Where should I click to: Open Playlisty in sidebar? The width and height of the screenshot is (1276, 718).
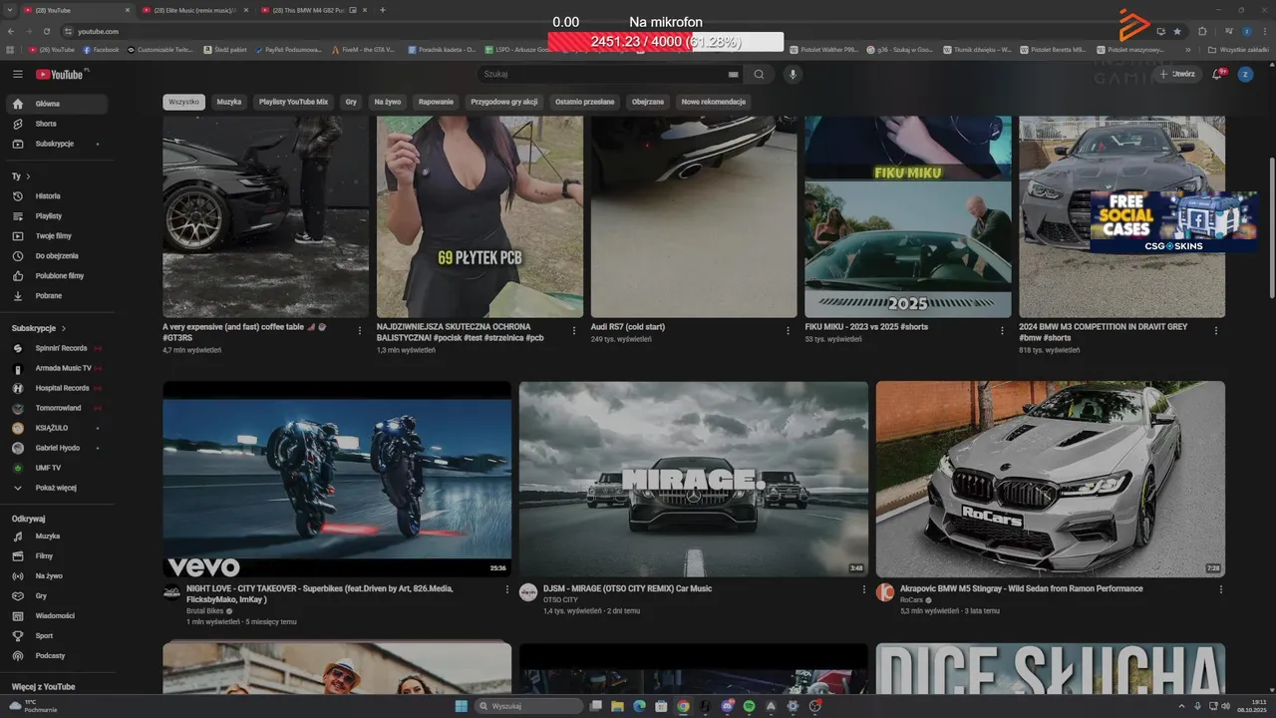pos(56,216)
